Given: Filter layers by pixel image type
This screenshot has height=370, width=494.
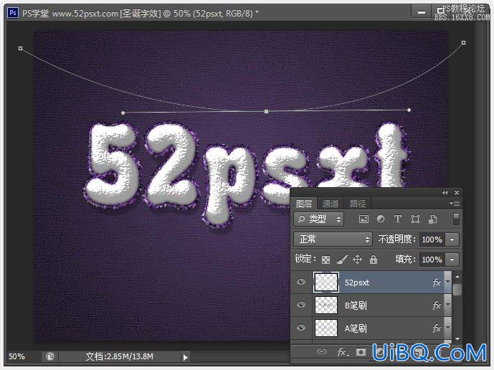Looking at the screenshot, I should tap(364, 219).
